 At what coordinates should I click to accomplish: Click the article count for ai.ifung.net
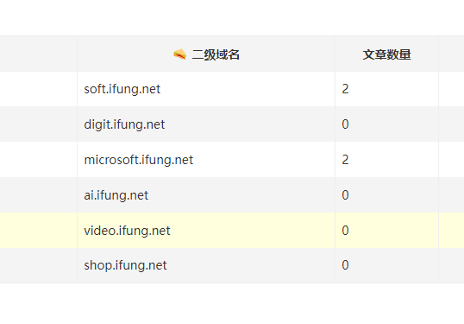tap(345, 195)
